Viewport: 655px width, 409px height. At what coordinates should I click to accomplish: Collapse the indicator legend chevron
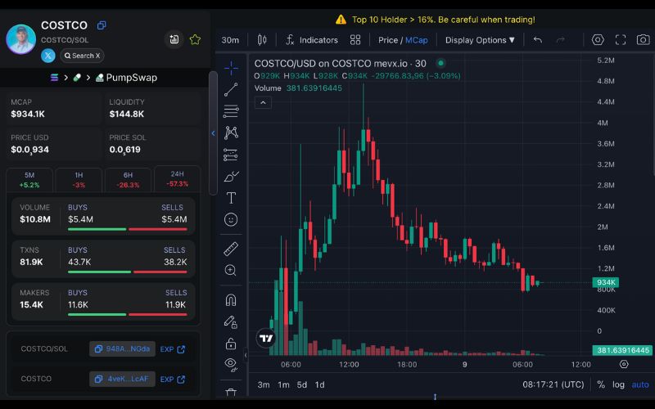point(263,102)
